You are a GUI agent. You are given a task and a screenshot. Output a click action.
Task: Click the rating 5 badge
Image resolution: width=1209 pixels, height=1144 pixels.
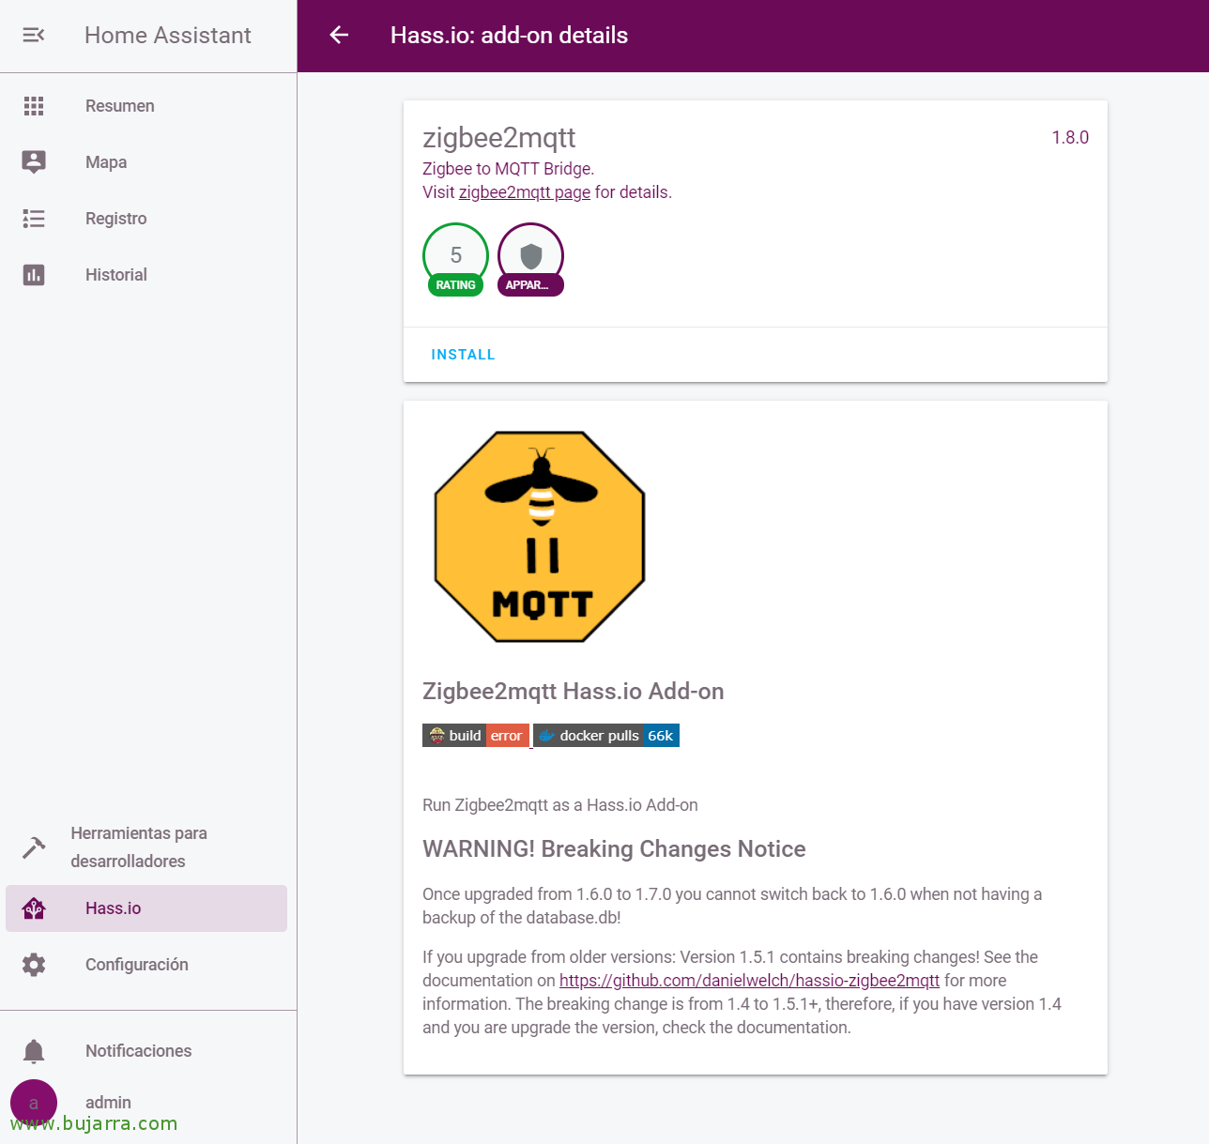point(455,259)
